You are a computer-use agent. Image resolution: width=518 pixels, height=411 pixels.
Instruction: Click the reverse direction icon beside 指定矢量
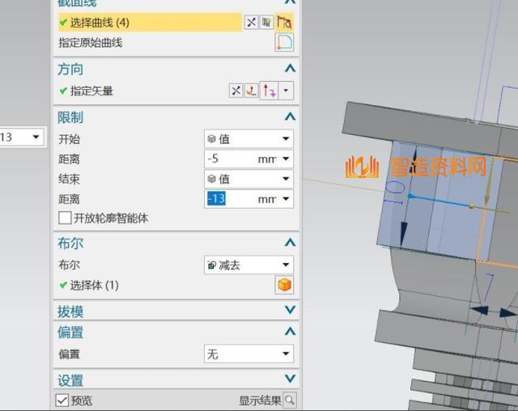[236, 91]
